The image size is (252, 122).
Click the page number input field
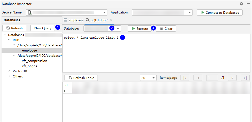coord(212,78)
